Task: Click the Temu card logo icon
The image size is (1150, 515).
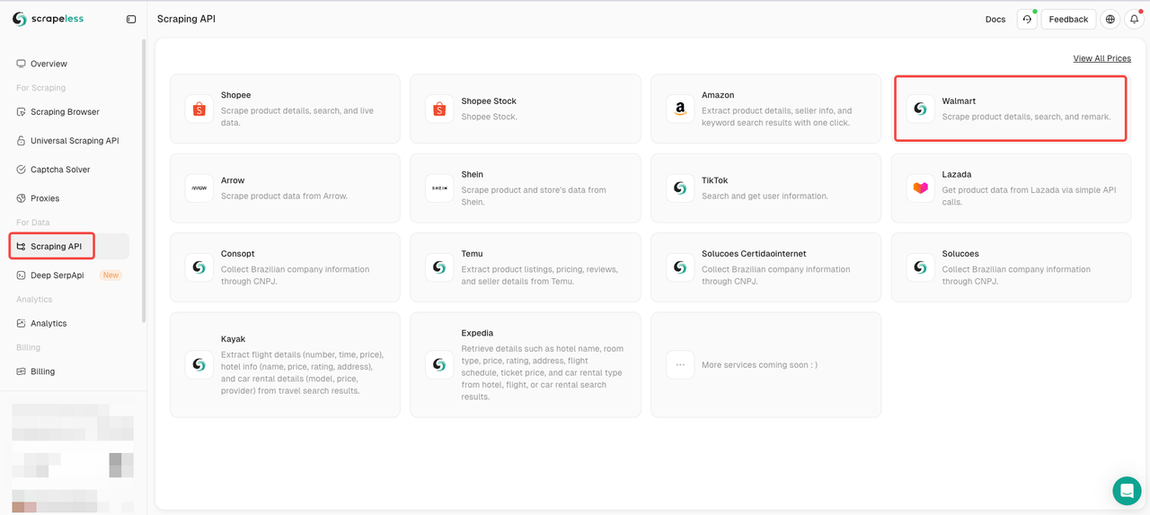Action: (x=439, y=267)
